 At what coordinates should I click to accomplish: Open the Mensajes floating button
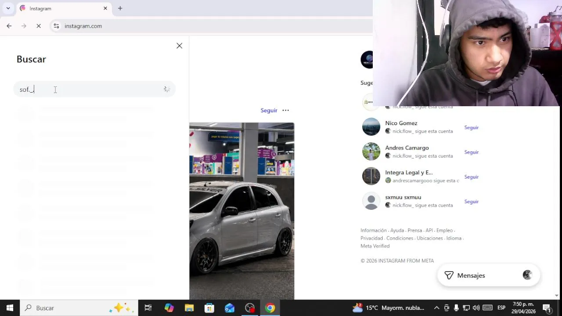489,275
